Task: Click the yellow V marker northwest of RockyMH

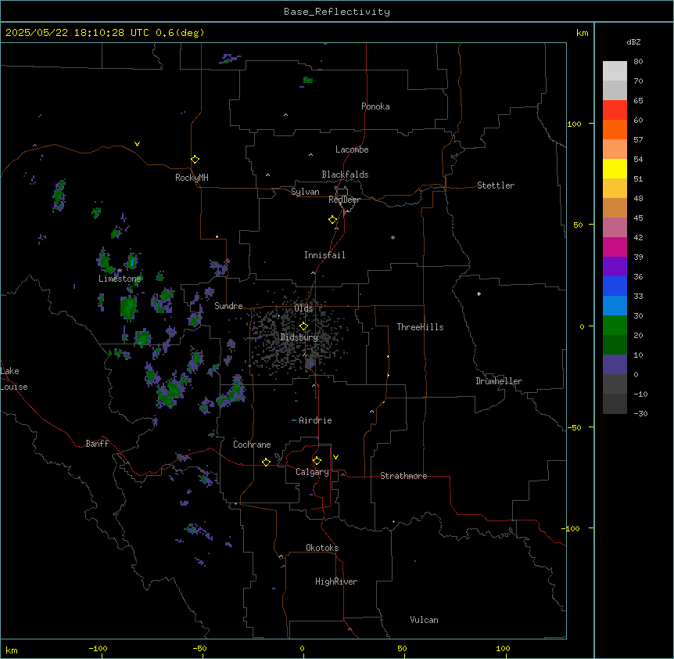Action: tap(137, 144)
